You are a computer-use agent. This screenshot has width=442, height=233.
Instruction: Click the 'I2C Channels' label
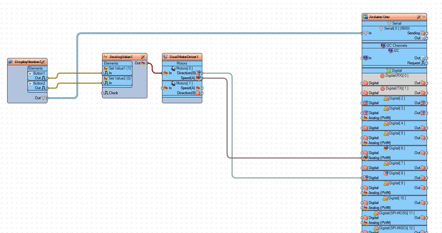(x=396, y=46)
